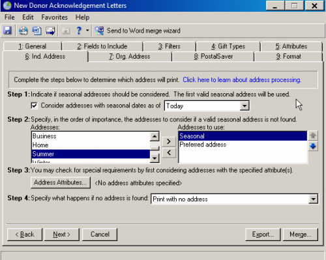This screenshot has width=326, height=260.
Task: Click the Send to Word merge wizard icon
Action: (99, 31)
